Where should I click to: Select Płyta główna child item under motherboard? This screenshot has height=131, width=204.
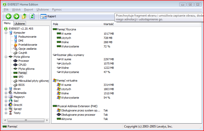point(26,69)
